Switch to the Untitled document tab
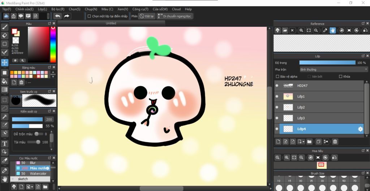 pos(111,23)
